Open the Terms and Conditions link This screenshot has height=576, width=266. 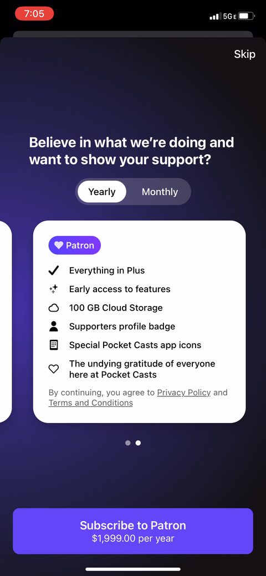click(x=91, y=402)
